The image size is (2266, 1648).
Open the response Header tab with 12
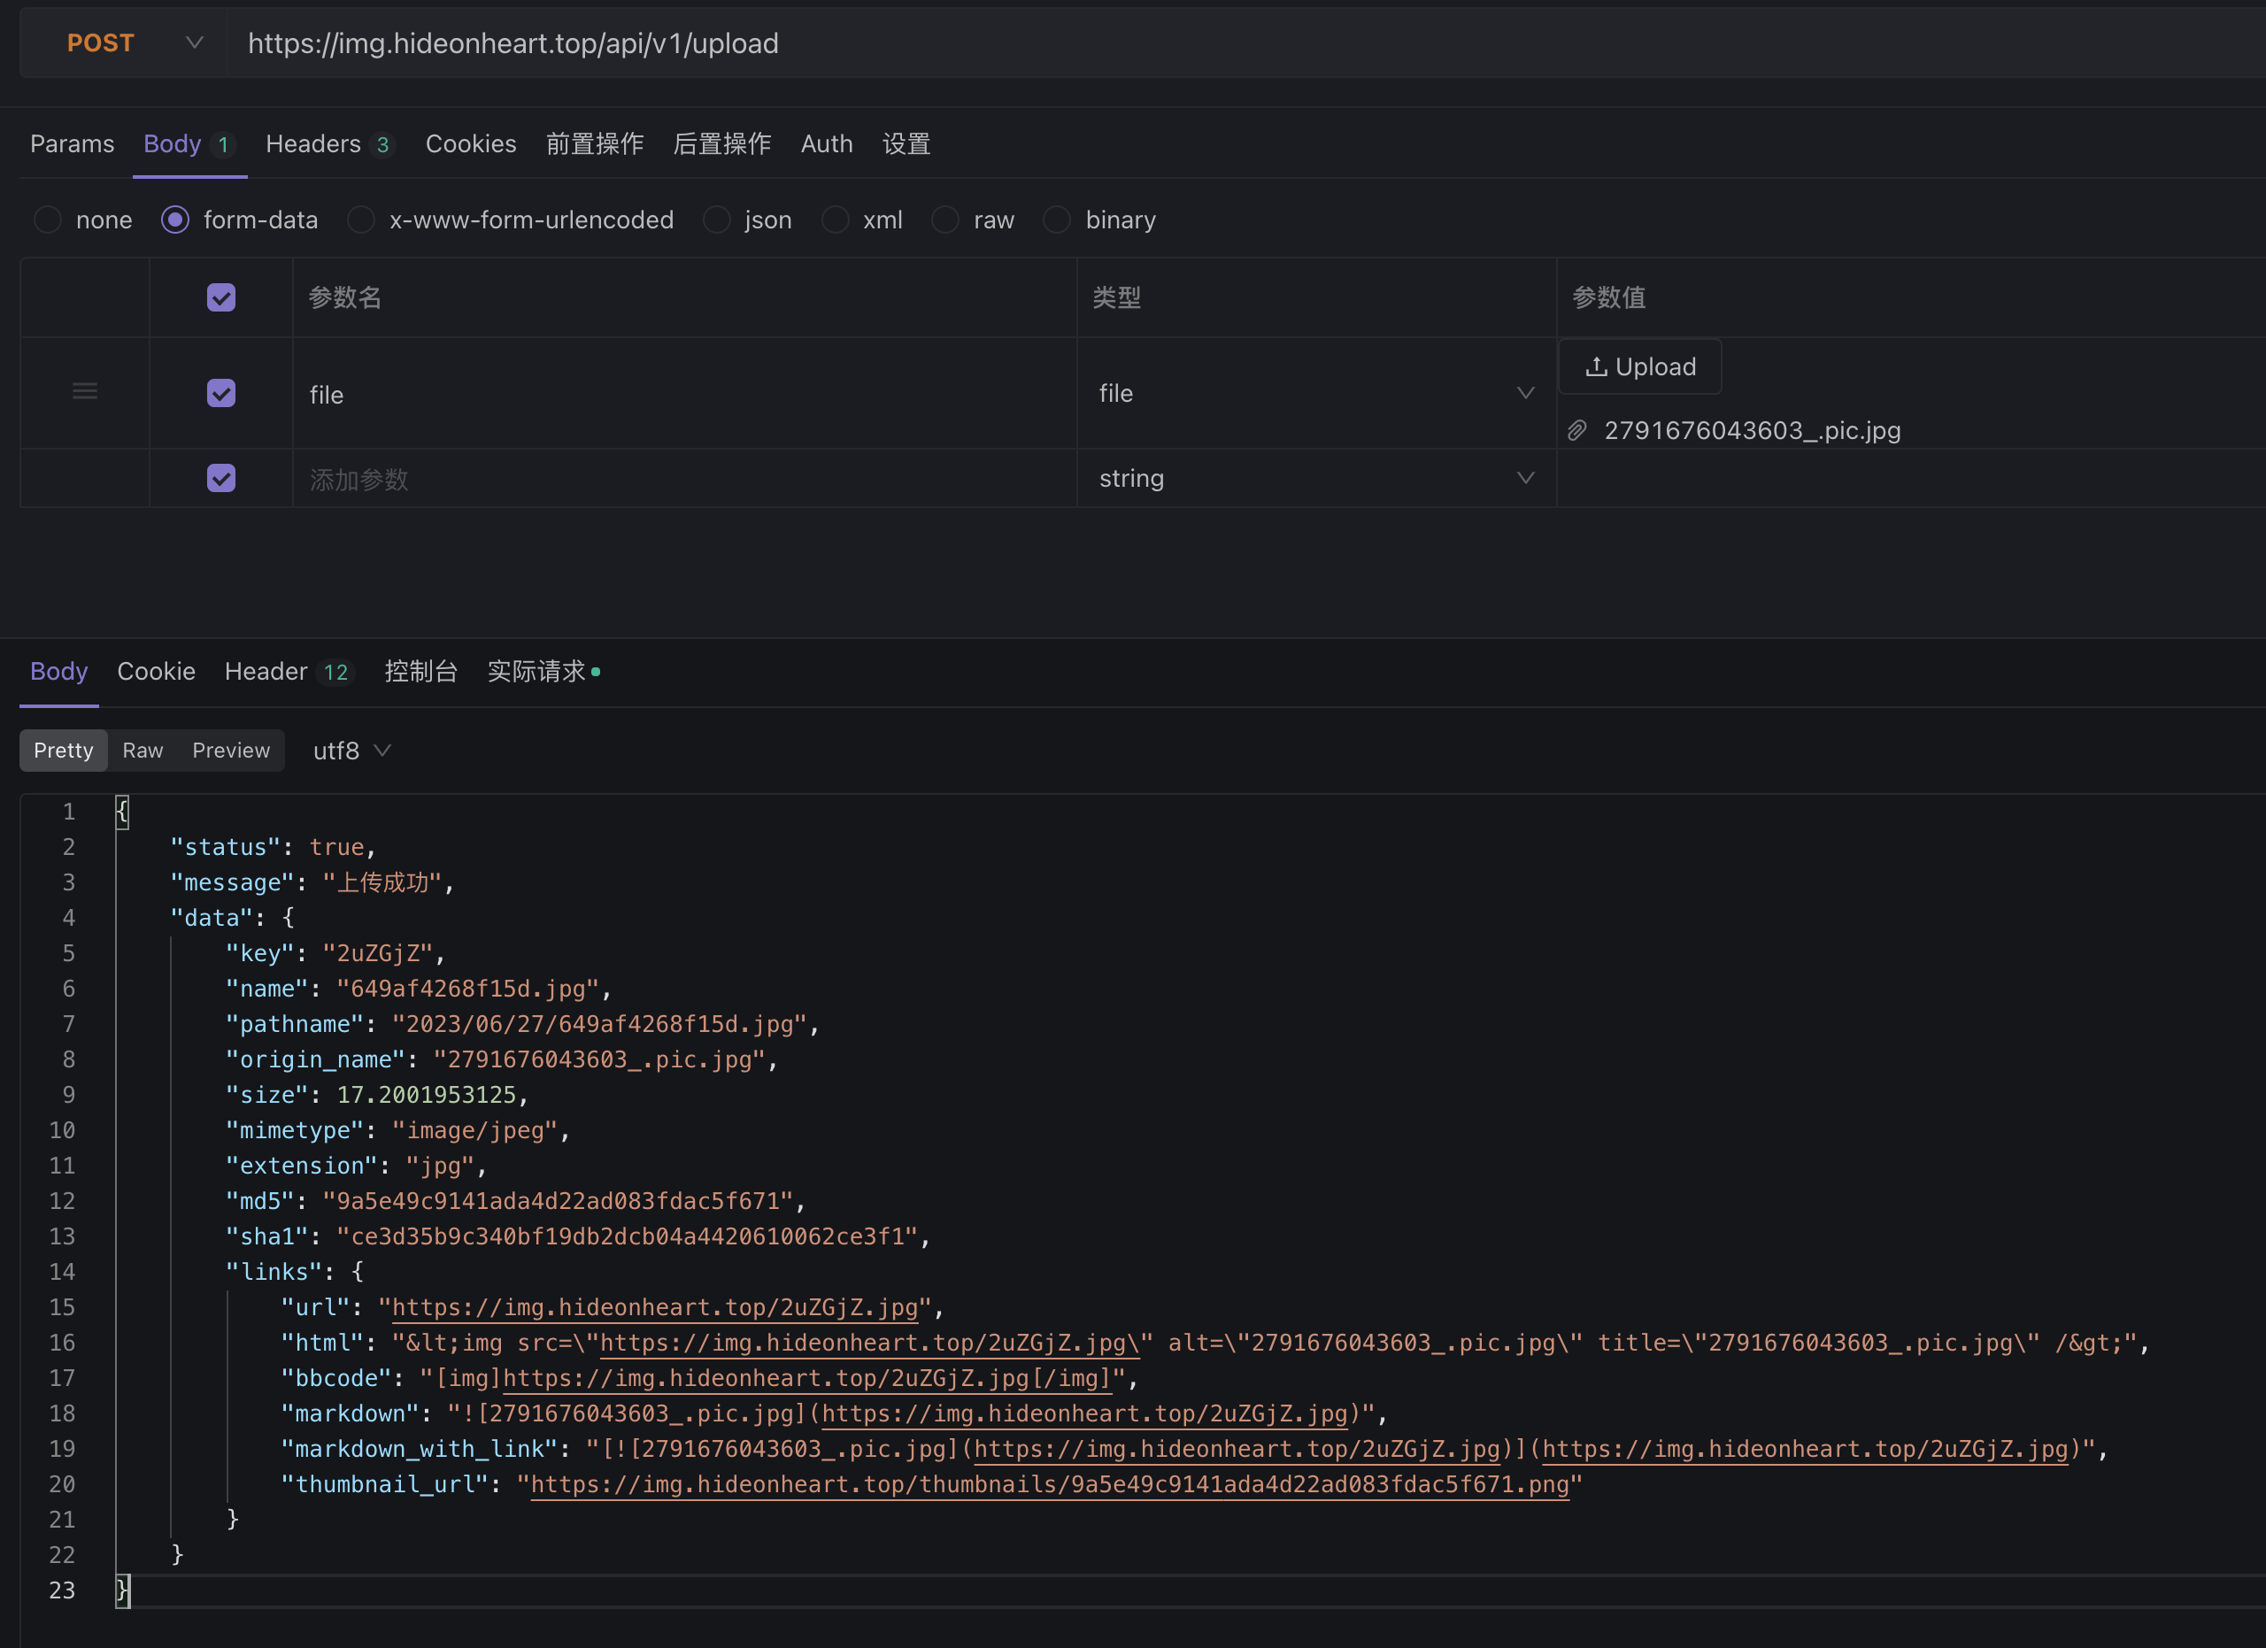[x=288, y=671]
